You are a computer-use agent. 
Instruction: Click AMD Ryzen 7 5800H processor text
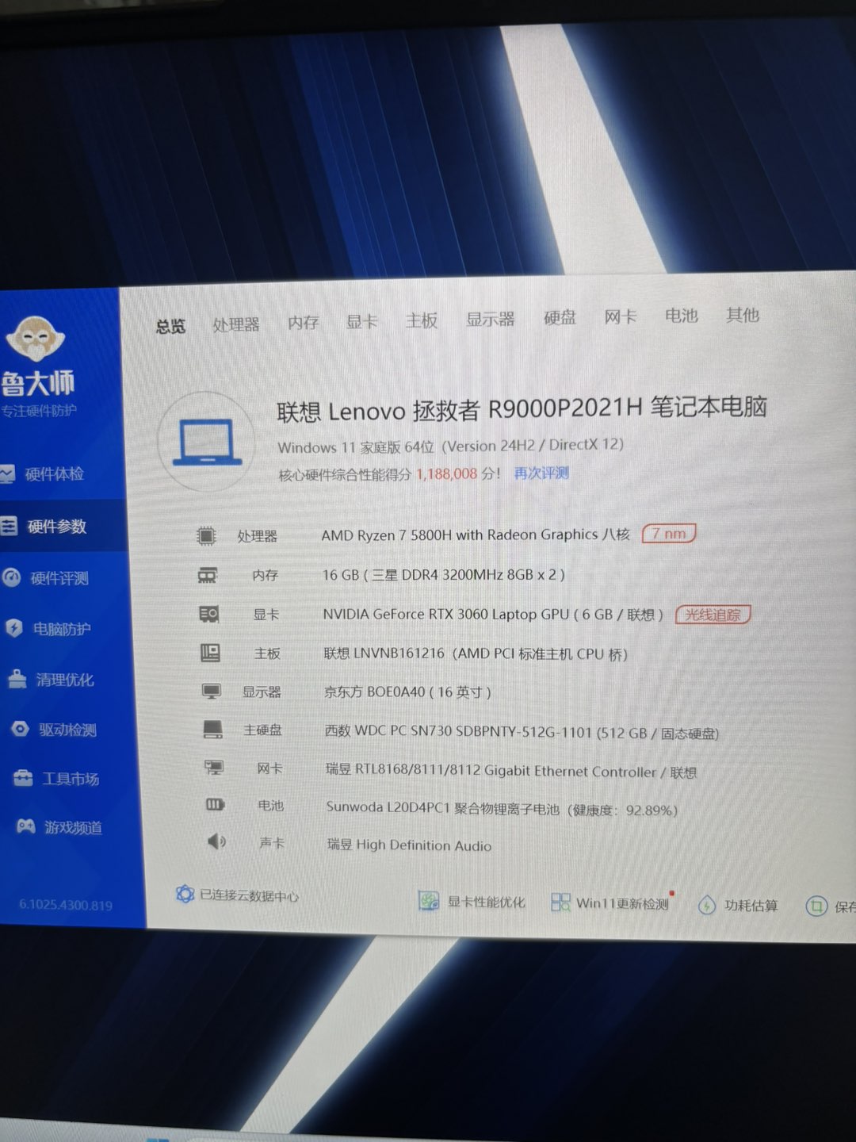(476, 535)
